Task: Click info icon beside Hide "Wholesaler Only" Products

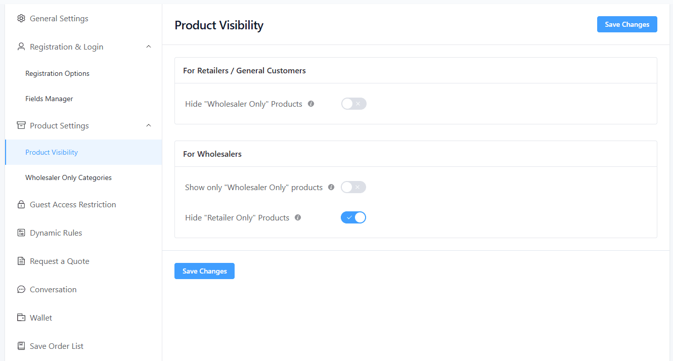Action: point(311,104)
